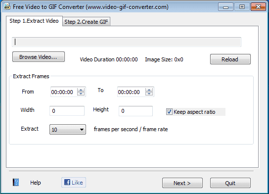
Task: Click the Help link
Action: [x=36, y=183]
